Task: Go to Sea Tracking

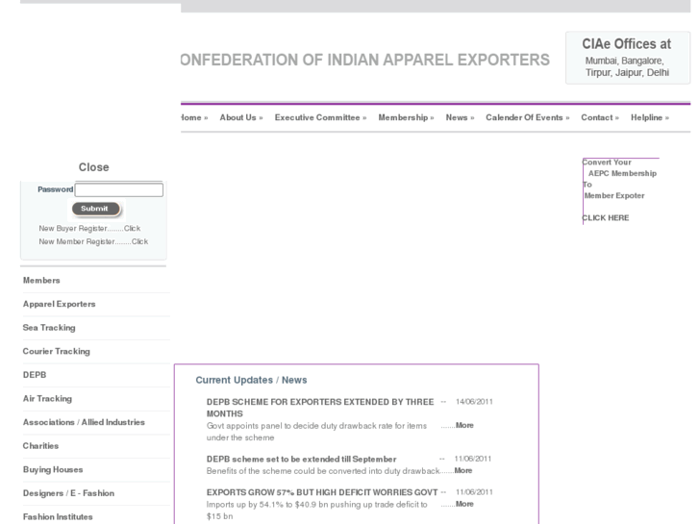Action: click(x=49, y=328)
